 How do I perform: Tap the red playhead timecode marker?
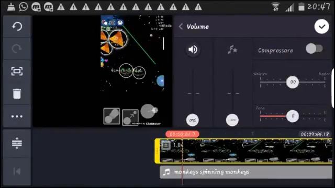(182, 134)
